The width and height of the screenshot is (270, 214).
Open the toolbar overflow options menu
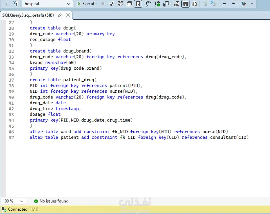(x=251, y=4)
